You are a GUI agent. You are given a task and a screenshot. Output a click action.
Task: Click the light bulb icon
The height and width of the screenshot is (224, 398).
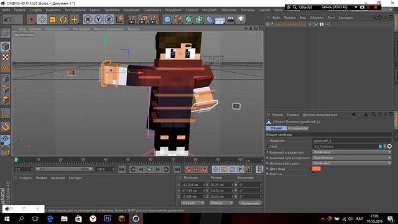(241, 19)
